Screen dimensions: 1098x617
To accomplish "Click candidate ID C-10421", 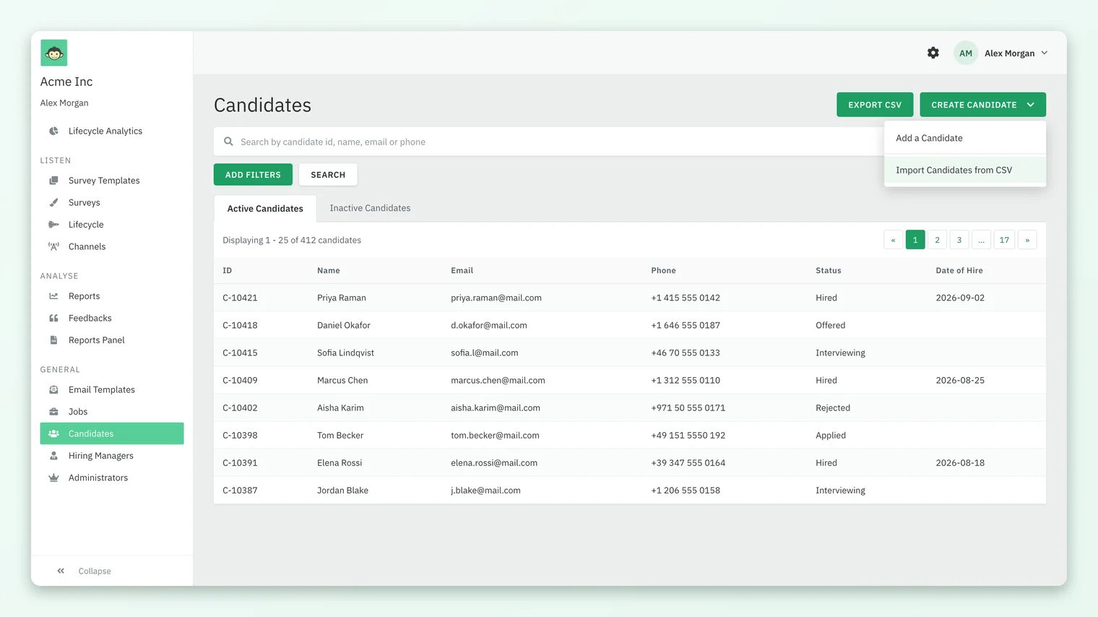I will click(240, 298).
